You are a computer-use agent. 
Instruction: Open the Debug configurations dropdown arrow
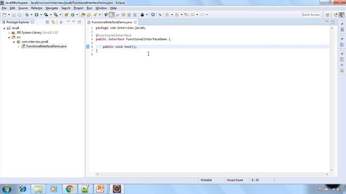pos(31,15)
